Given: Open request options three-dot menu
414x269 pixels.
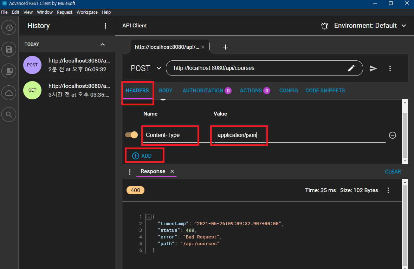Looking at the screenshot, I should pyautogui.click(x=390, y=68).
